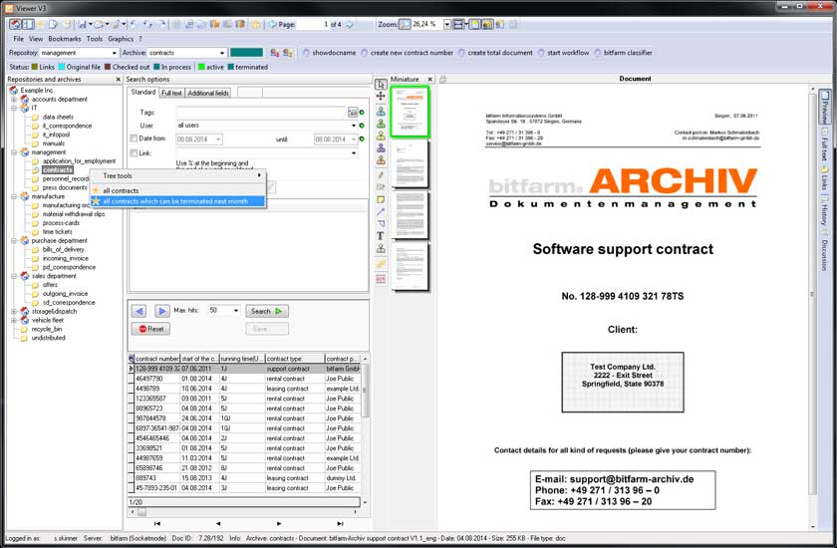
Task: Expand the vehicle fleet tree node
Action: 14,320
